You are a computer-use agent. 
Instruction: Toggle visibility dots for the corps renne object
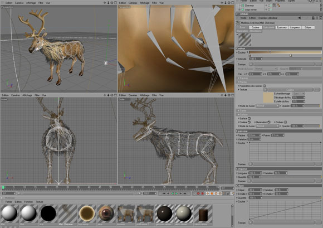click(270, 9)
